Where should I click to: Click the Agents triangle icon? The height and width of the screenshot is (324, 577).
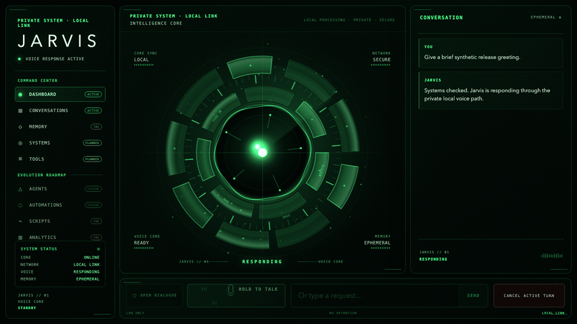tap(21, 189)
